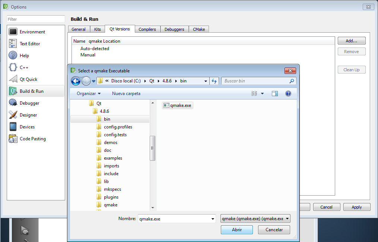Switch to the Qt Versions tab
The height and width of the screenshot is (242, 378).
(120, 29)
